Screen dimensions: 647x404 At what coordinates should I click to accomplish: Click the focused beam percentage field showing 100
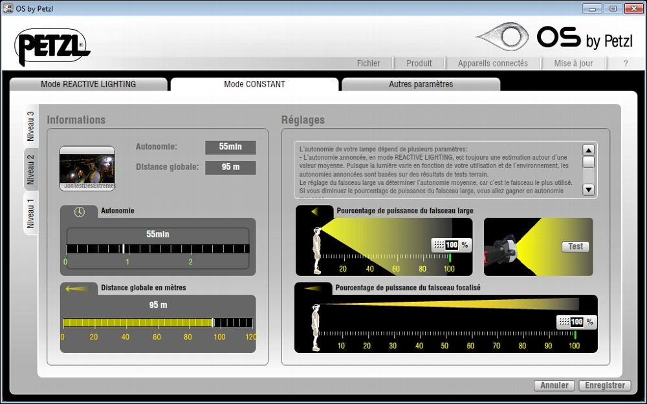(577, 322)
